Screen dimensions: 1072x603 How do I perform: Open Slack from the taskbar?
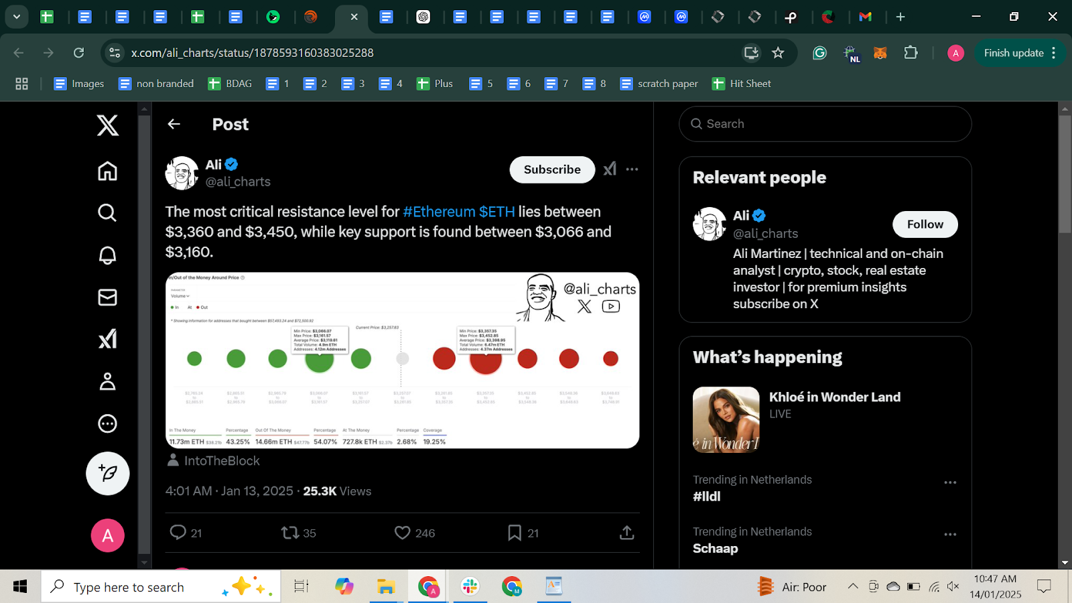(x=470, y=587)
